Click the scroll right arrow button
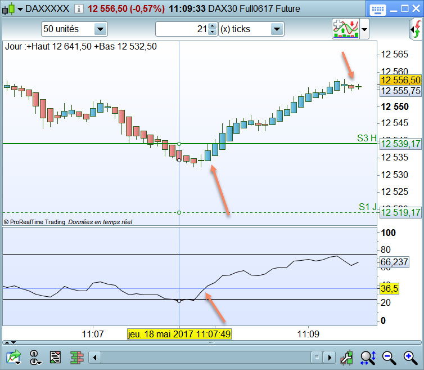Screen dimensions: 424x370 point(329,358)
